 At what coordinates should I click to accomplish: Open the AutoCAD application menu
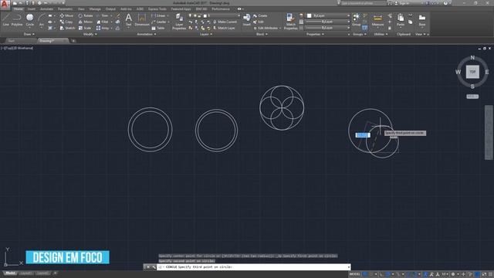pyautogui.click(x=5, y=4)
